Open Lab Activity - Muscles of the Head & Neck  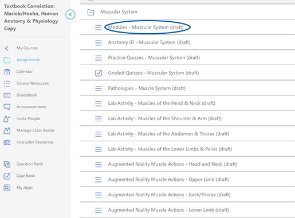point(162,104)
